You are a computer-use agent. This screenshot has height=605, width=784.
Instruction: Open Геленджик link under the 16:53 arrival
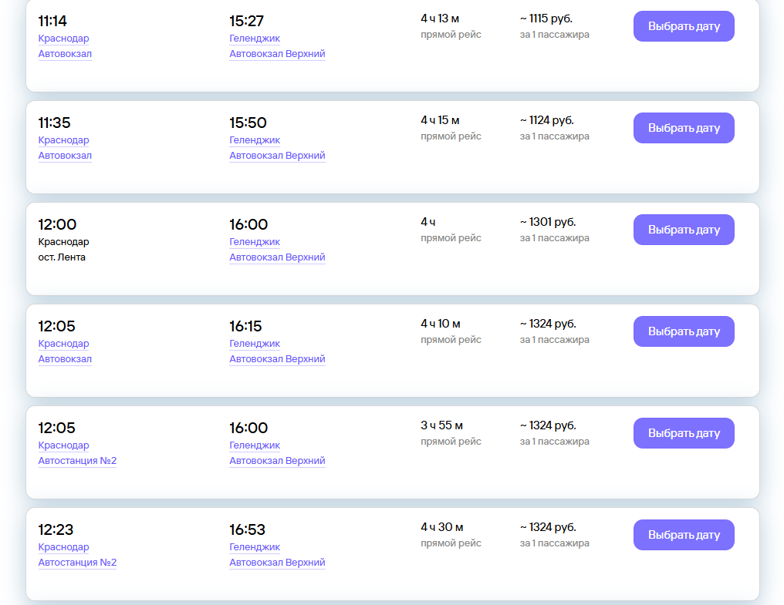255,547
